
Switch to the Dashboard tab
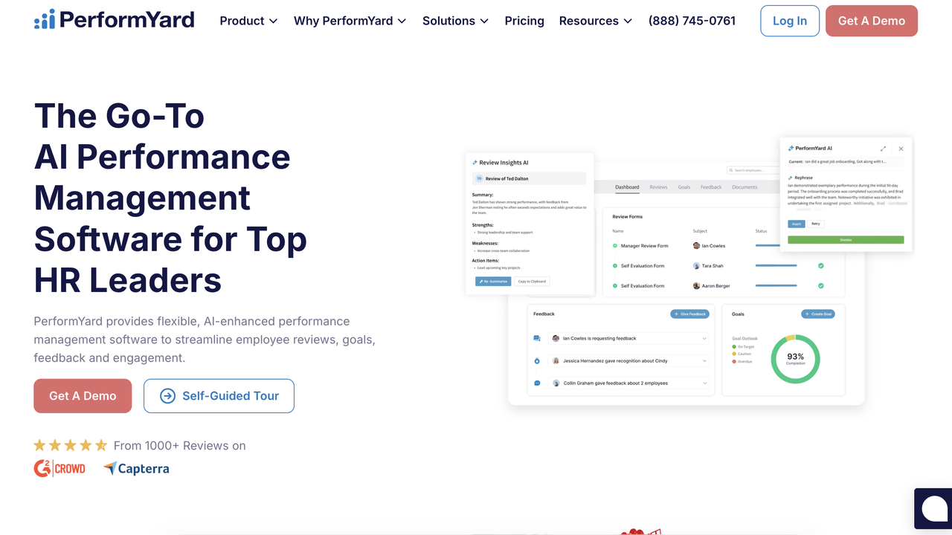point(627,187)
